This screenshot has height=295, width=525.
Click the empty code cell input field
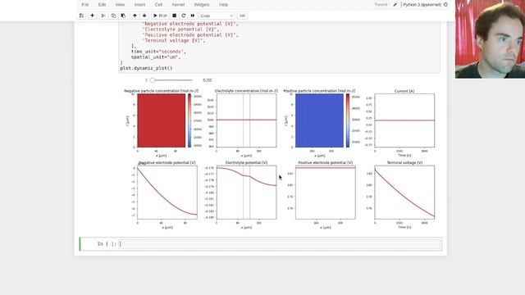click(x=280, y=244)
